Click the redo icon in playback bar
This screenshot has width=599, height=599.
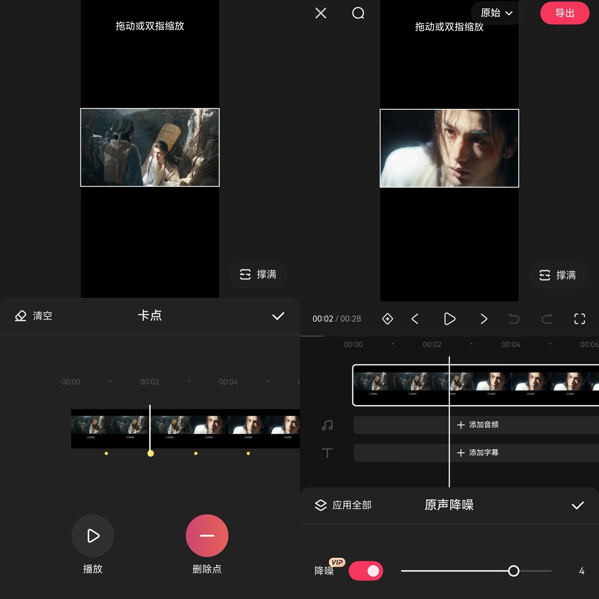pos(547,318)
